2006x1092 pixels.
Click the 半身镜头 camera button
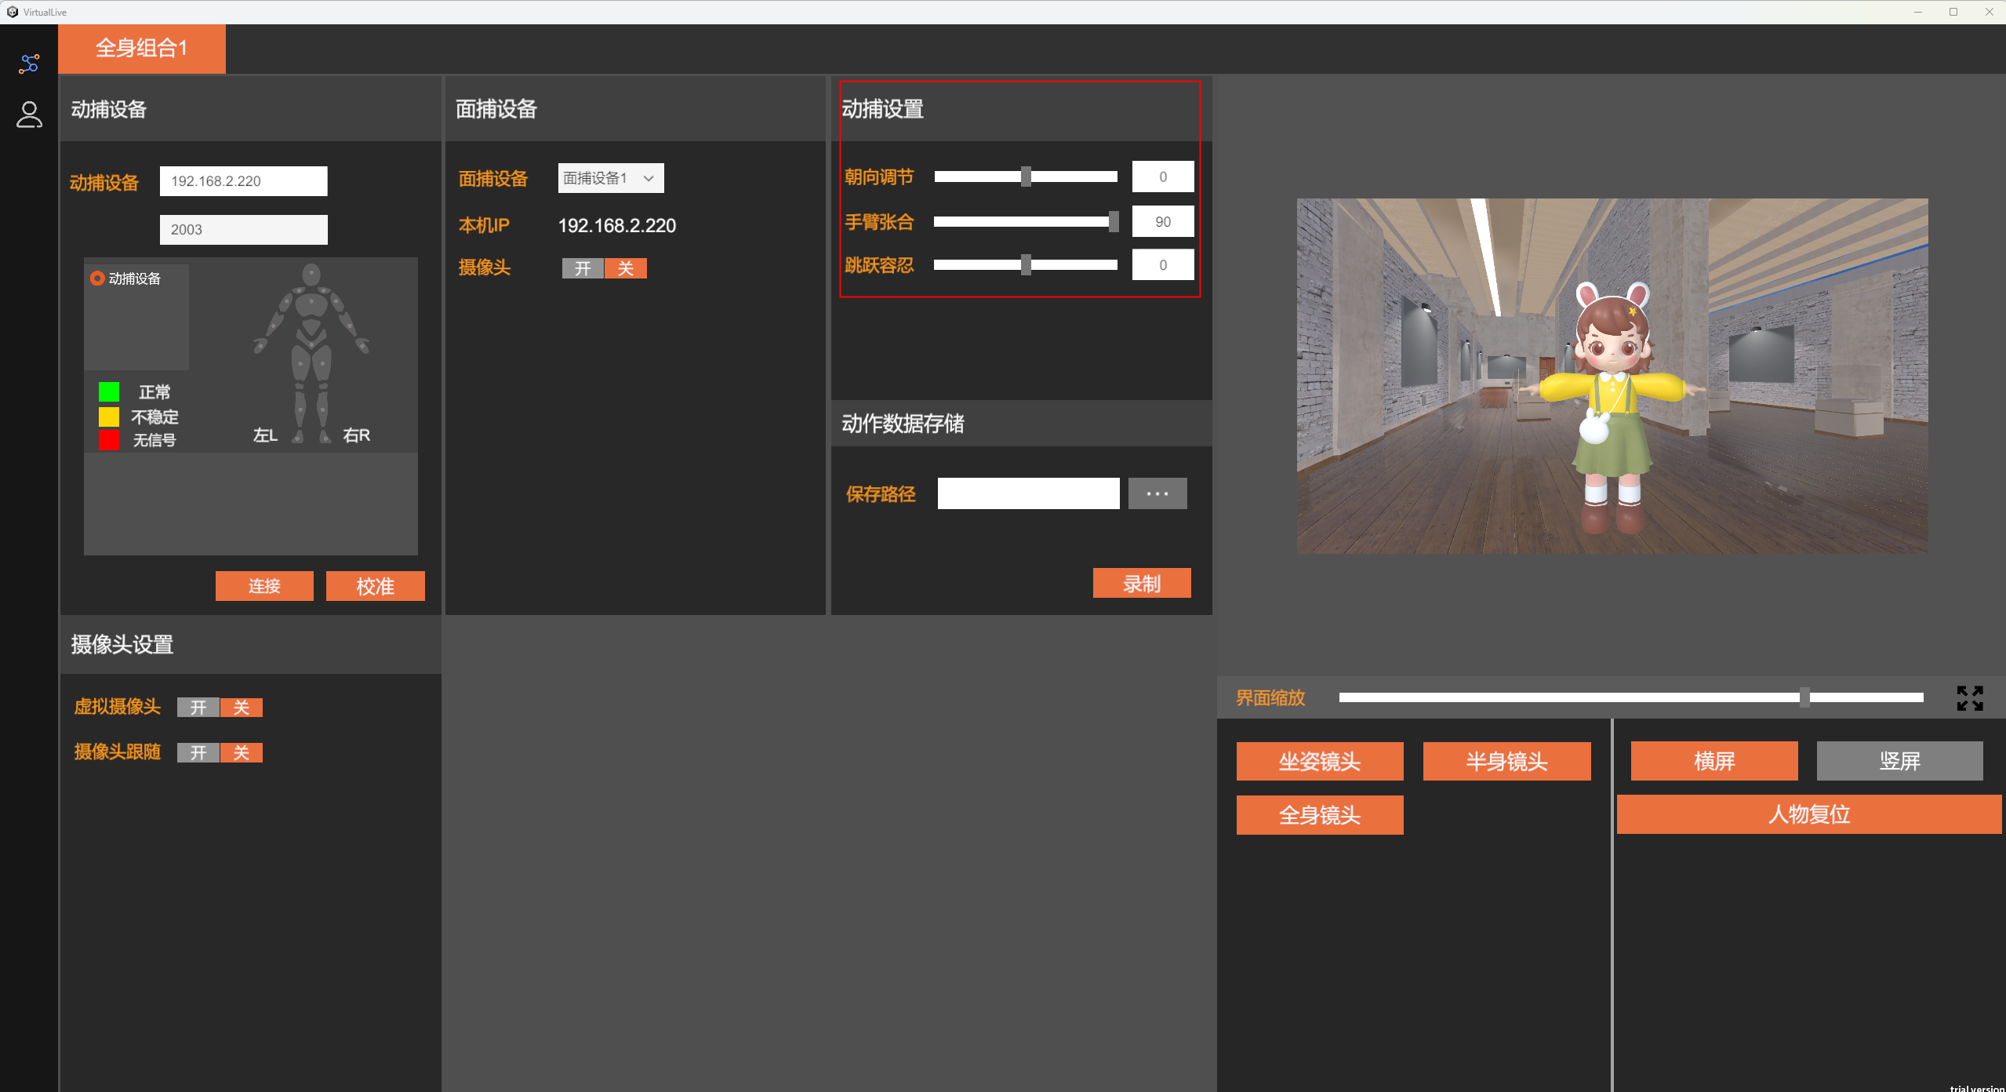[1506, 761]
